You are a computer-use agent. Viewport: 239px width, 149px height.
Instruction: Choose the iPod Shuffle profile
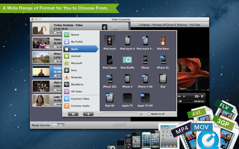(127, 62)
